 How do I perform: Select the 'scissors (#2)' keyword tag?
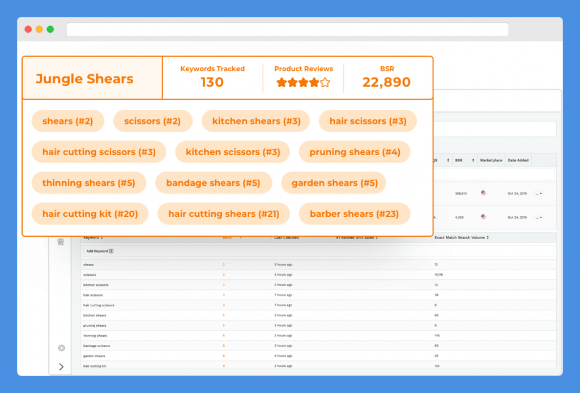pyautogui.click(x=152, y=121)
